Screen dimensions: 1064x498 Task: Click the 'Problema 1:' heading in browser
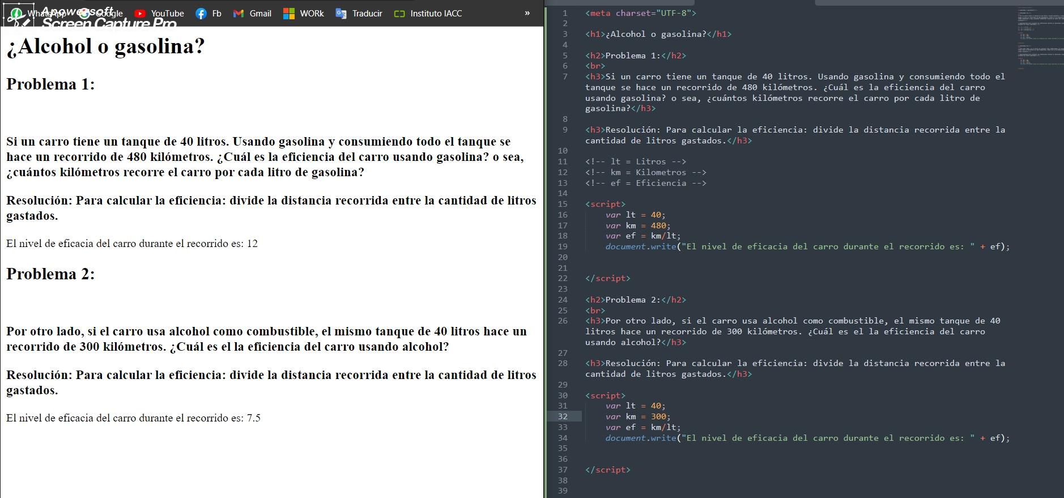coord(50,84)
